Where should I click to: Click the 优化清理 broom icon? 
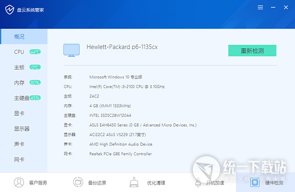[134, 182]
